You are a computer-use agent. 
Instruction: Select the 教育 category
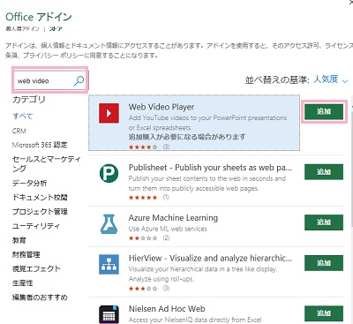coord(19,240)
